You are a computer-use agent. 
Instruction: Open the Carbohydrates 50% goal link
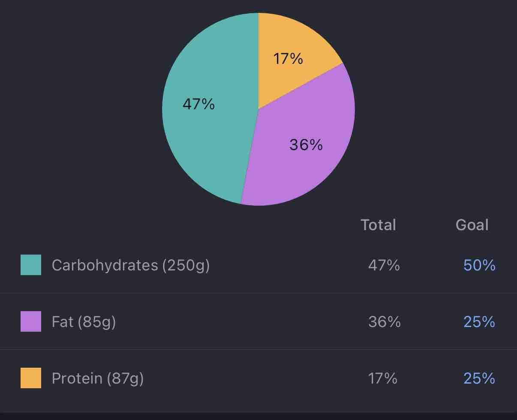coord(479,265)
